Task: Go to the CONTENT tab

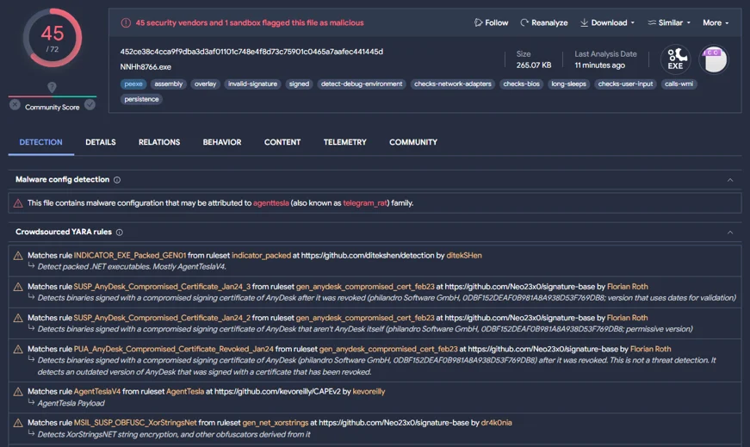Action: click(282, 142)
